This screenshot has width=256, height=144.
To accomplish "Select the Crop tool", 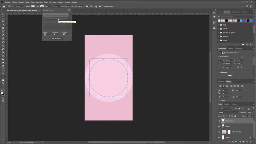I will [3, 28].
